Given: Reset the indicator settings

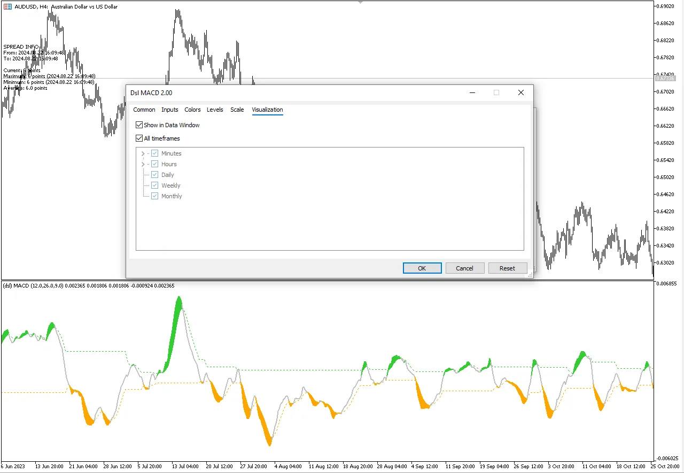Looking at the screenshot, I should (507, 268).
